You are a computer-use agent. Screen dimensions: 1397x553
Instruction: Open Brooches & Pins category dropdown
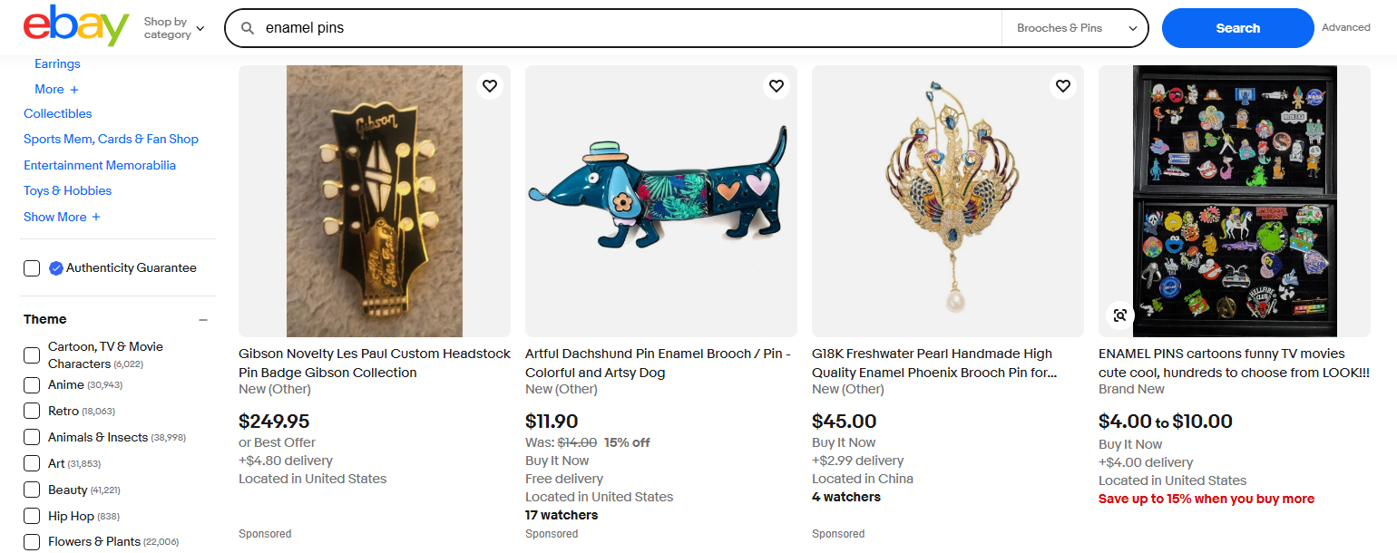click(x=1076, y=28)
